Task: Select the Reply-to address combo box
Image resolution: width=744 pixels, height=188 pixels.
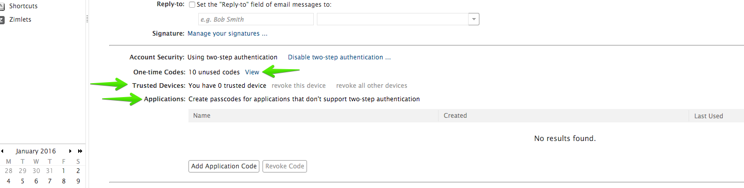Action: click(398, 19)
